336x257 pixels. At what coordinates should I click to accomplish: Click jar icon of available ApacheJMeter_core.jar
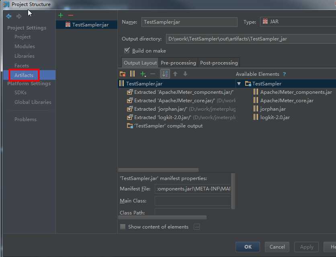click(x=256, y=100)
